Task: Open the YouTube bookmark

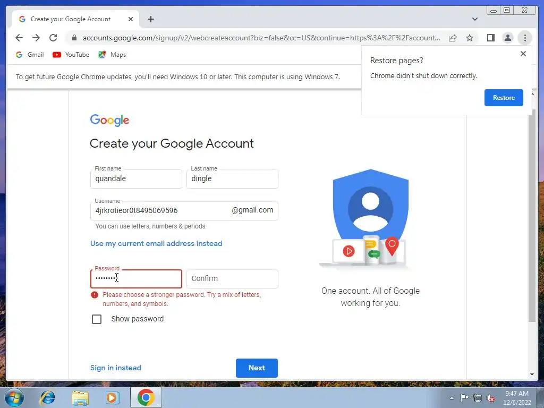Action: pos(71,55)
